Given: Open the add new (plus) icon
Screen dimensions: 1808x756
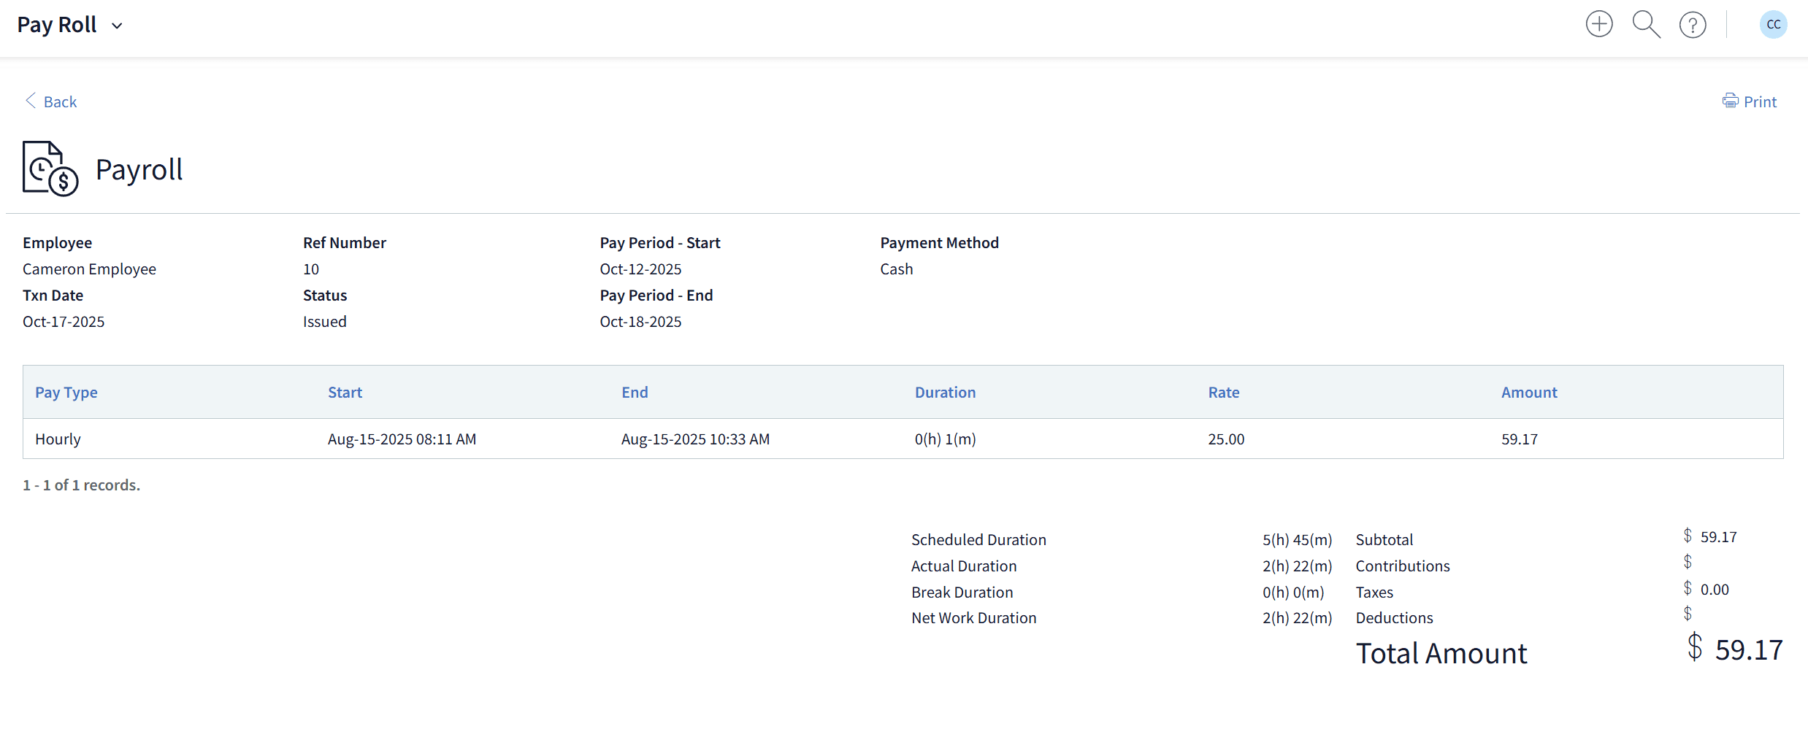Looking at the screenshot, I should click(1599, 24).
